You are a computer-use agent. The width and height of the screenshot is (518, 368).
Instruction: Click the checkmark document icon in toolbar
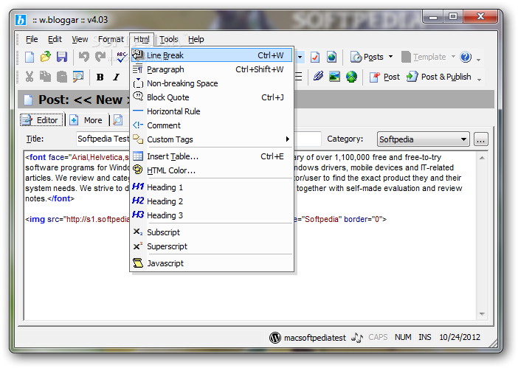pos(315,57)
